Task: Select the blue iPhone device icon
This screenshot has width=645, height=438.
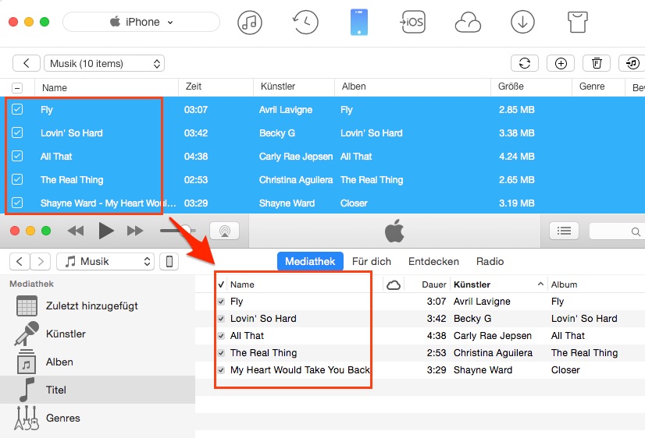Action: coord(358,23)
